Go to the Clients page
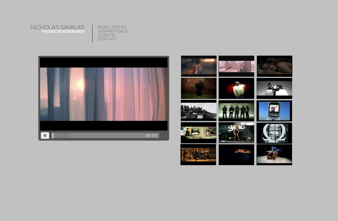Viewport: 338px width, 221px height. pos(106,35)
